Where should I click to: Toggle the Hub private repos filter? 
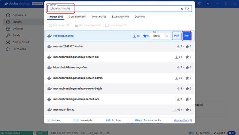[88, 25]
